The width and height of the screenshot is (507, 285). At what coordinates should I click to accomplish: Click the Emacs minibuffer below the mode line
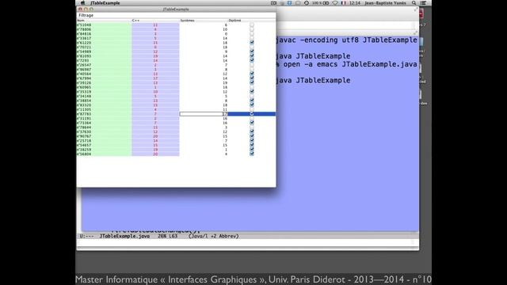pos(248,242)
